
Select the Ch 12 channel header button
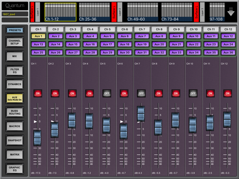pos(228,29)
